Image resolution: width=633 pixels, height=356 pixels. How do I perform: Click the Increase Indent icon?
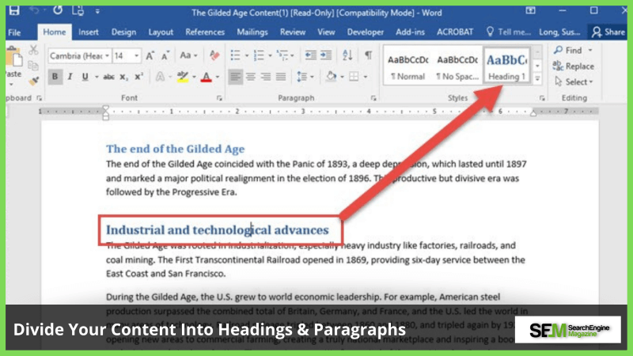click(x=326, y=55)
